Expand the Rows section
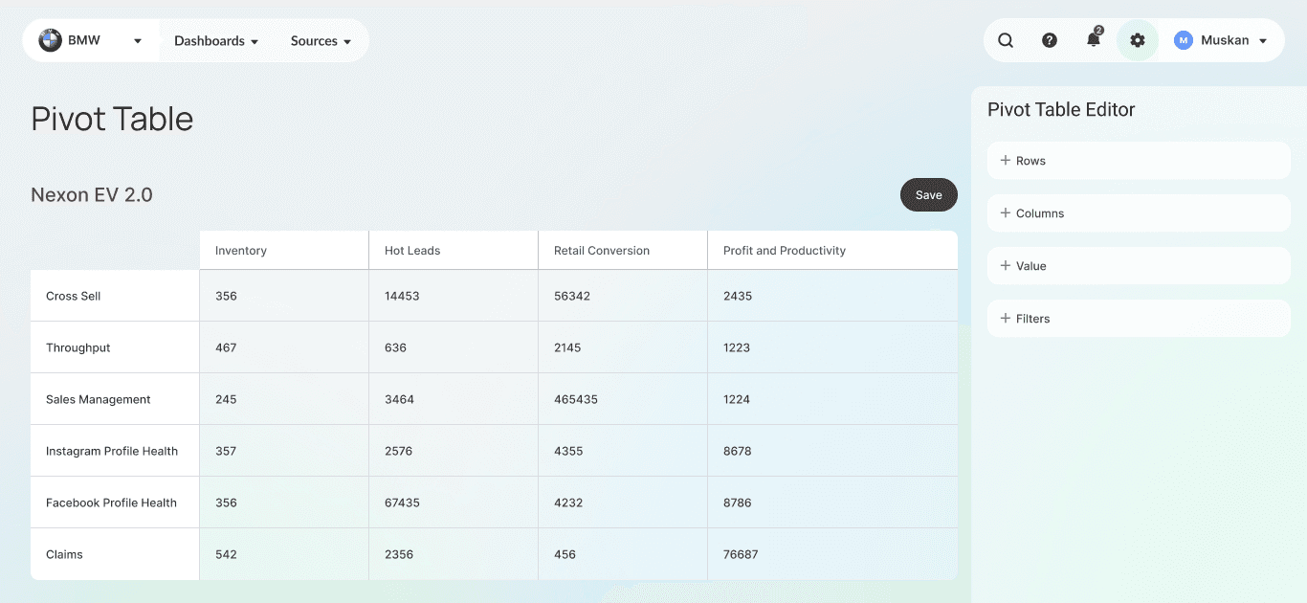 (1139, 161)
